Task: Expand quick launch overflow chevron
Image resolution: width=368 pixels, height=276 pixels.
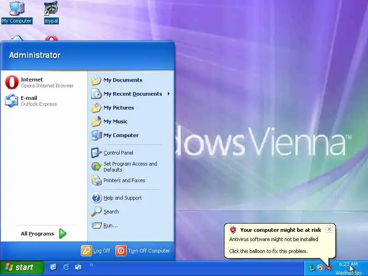Action: pyautogui.click(x=91, y=265)
